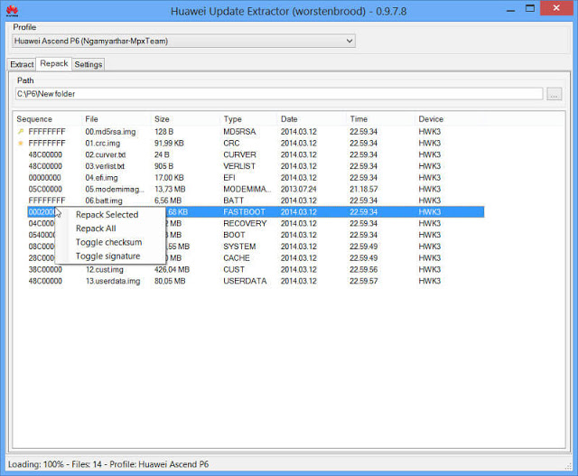
Task: Click the VERLIST type cell
Action: (239, 166)
